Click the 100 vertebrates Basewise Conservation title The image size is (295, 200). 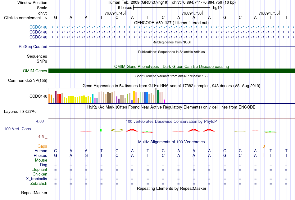pyautogui.click(x=171, y=122)
